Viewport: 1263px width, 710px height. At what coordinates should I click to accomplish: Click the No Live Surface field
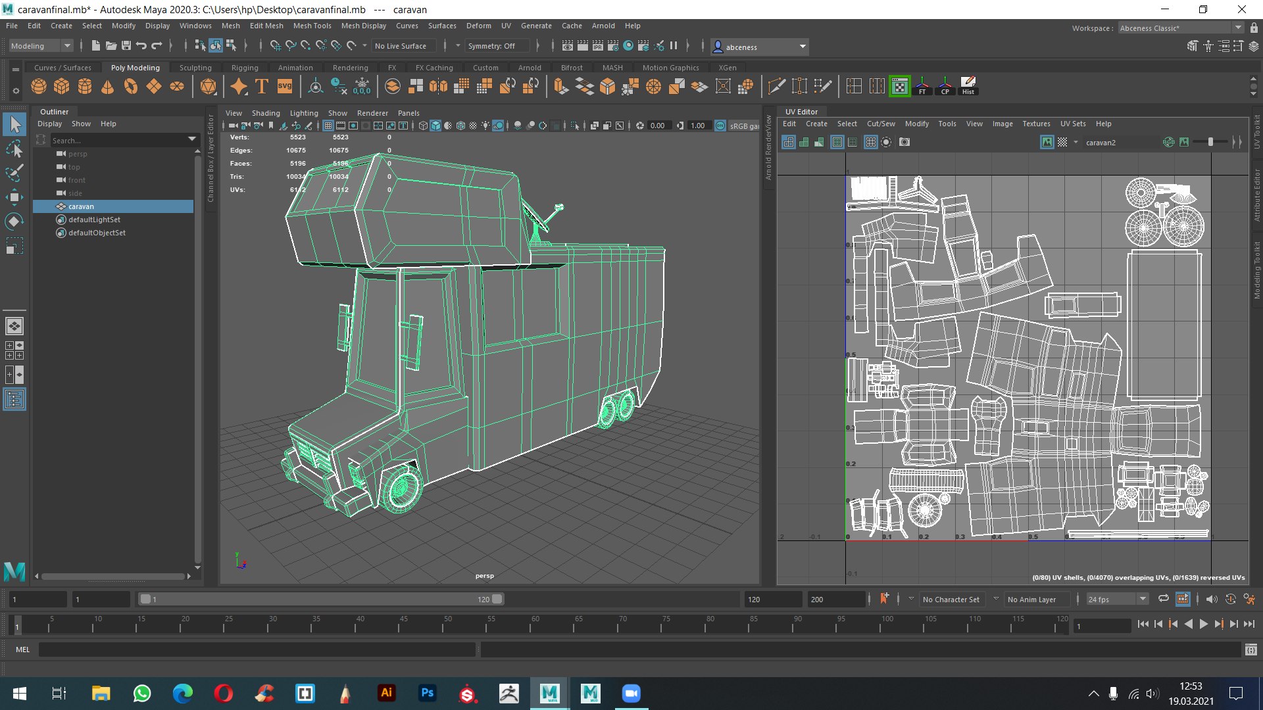(403, 46)
